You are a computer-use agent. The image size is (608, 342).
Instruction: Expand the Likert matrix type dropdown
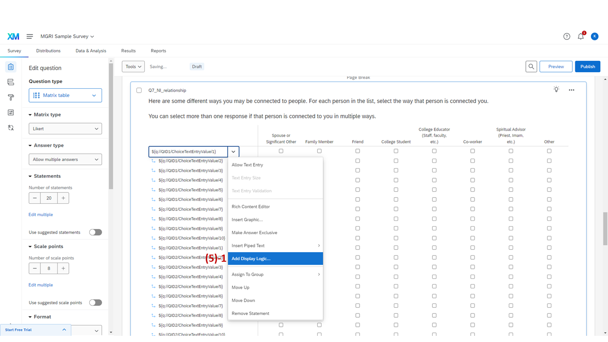[x=65, y=128]
